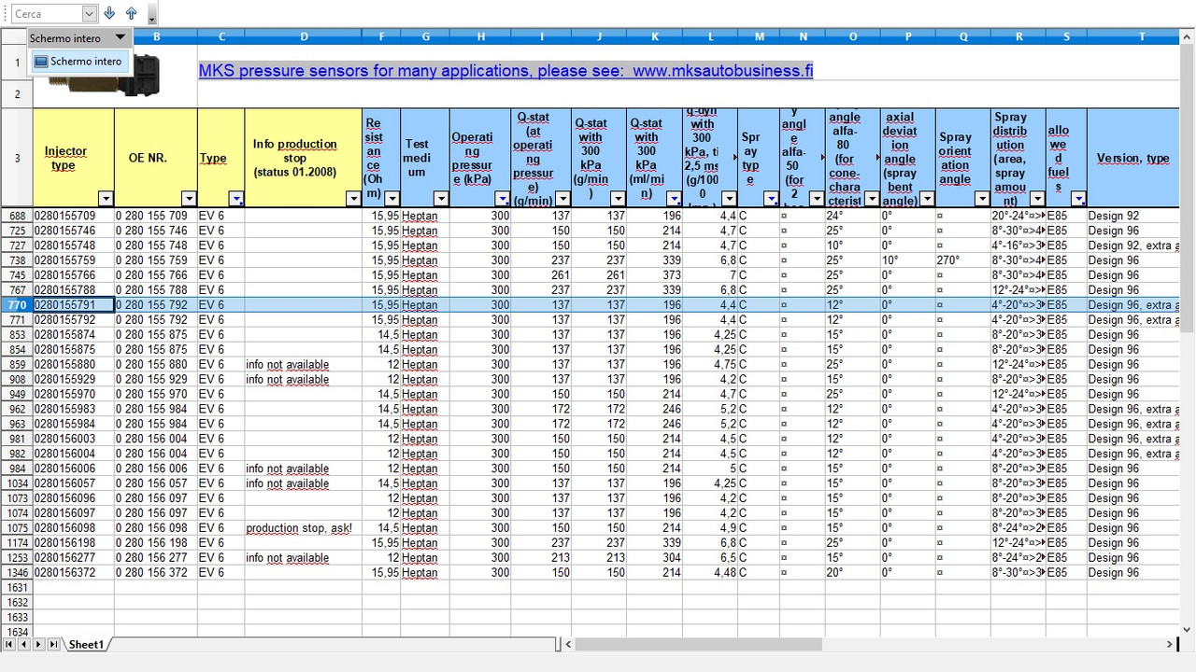Select the 270° spray orientation cell
The height and width of the screenshot is (672, 1196).
click(x=962, y=260)
